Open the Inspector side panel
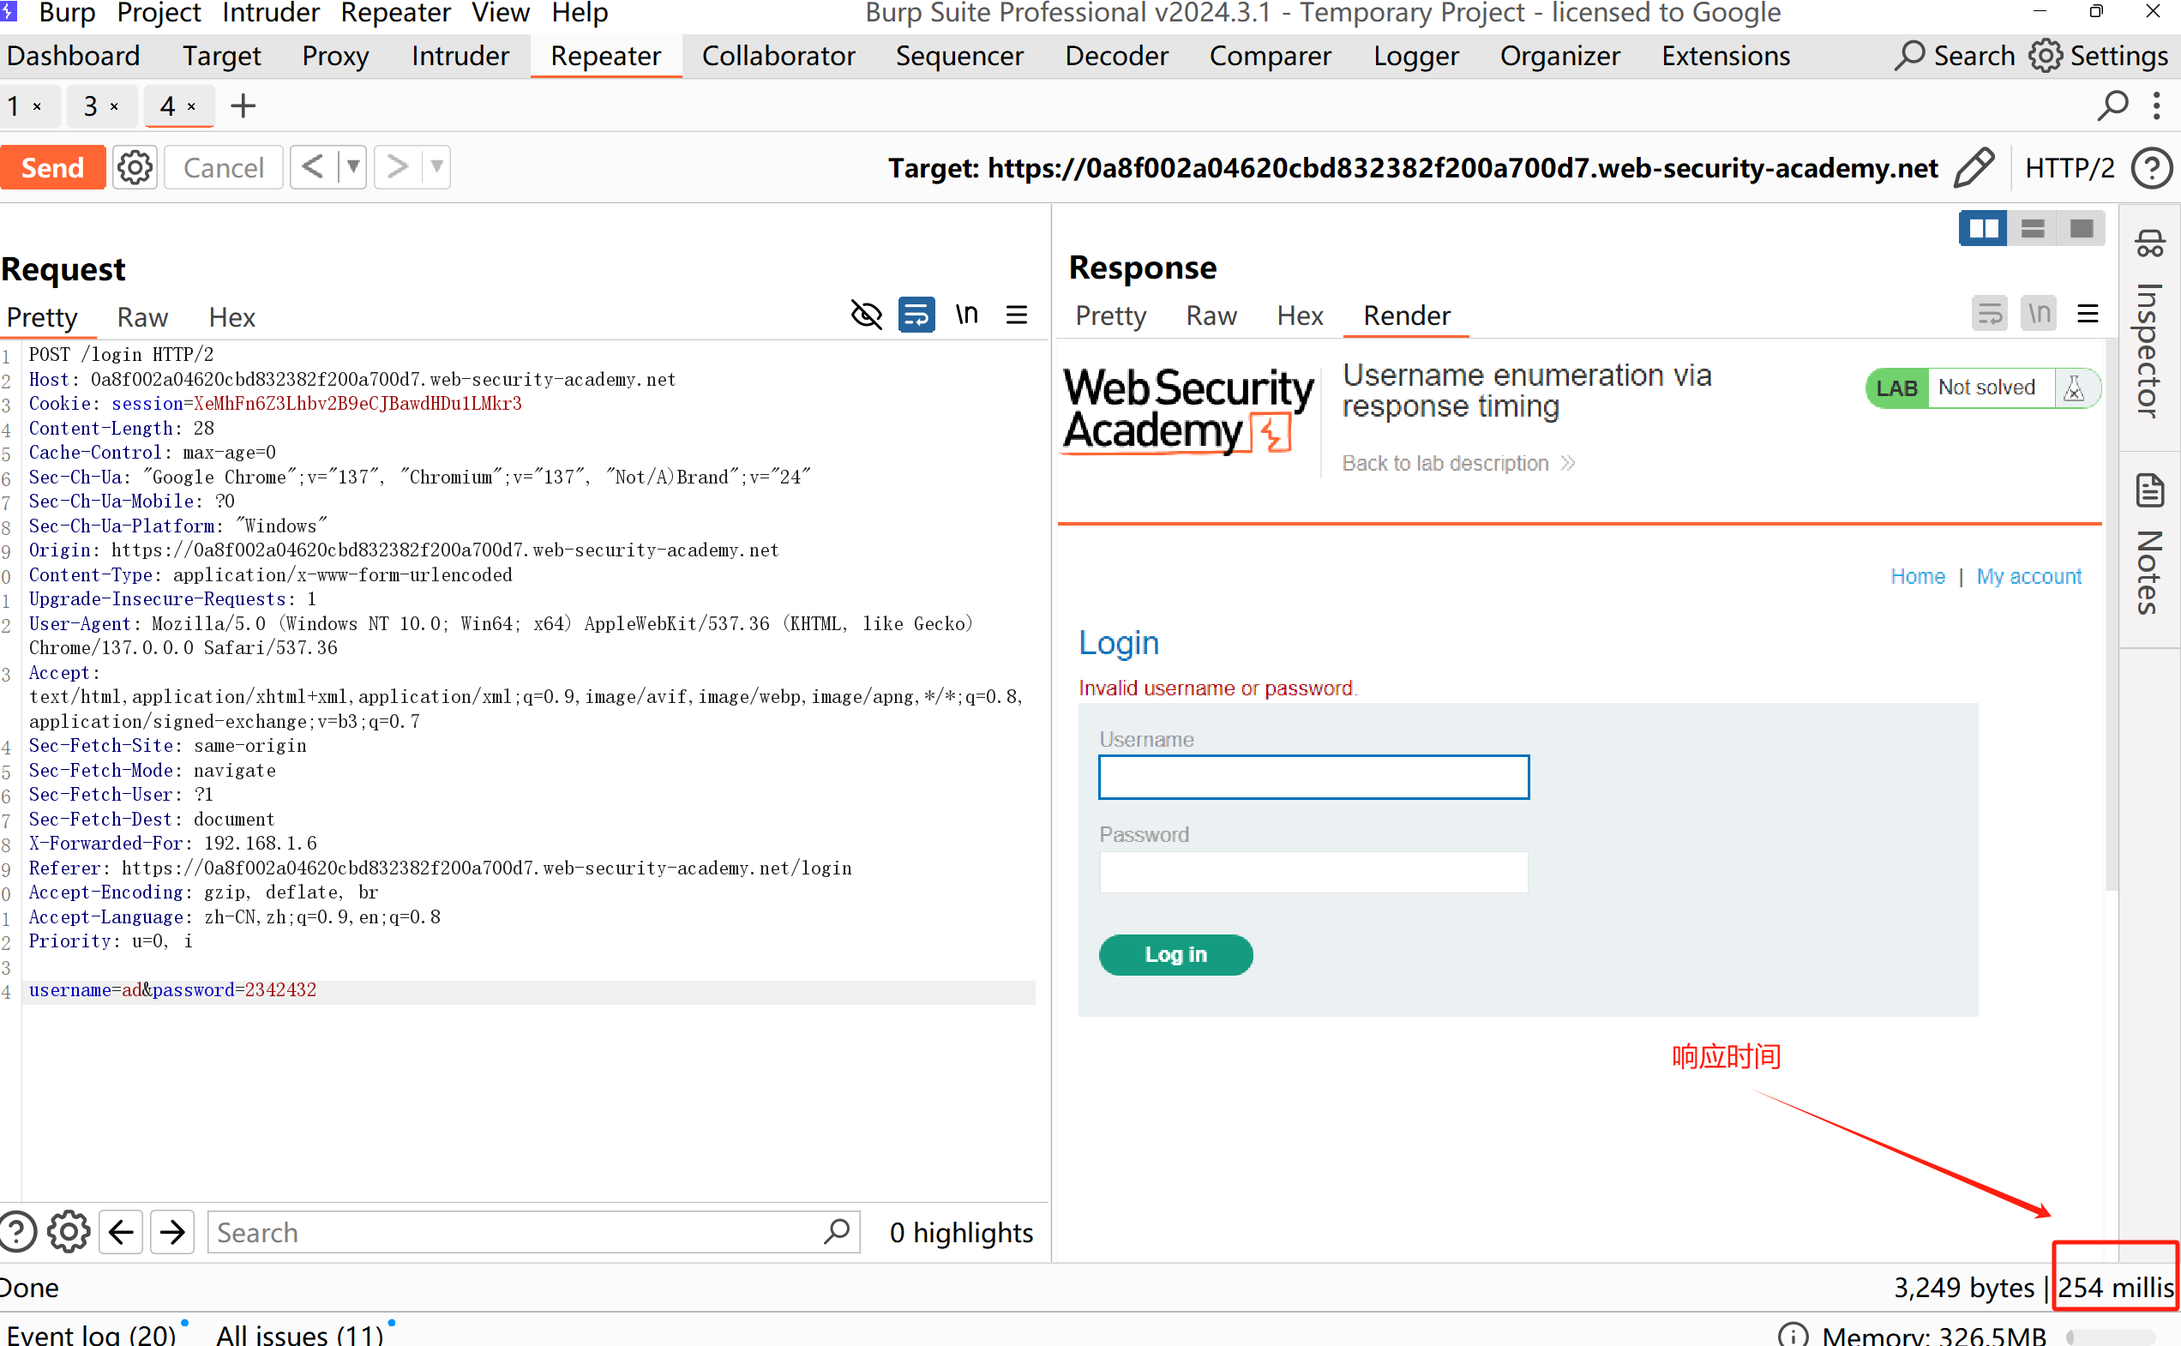2181x1346 pixels. (x=2149, y=325)
